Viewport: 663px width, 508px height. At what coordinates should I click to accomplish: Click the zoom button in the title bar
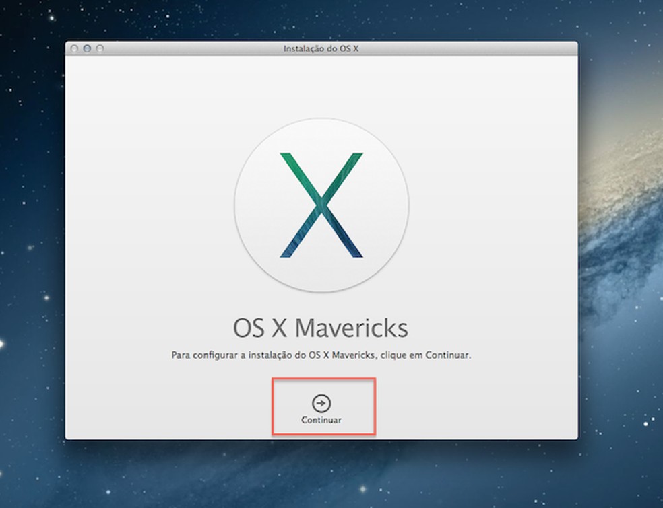click(x=99, y=48)
